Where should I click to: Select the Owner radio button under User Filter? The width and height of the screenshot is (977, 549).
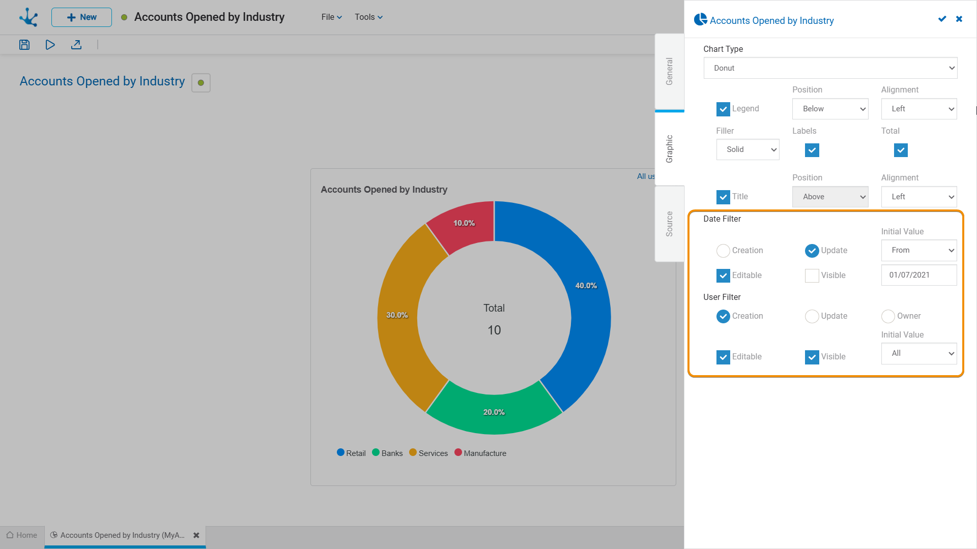(x=888, y=316)
